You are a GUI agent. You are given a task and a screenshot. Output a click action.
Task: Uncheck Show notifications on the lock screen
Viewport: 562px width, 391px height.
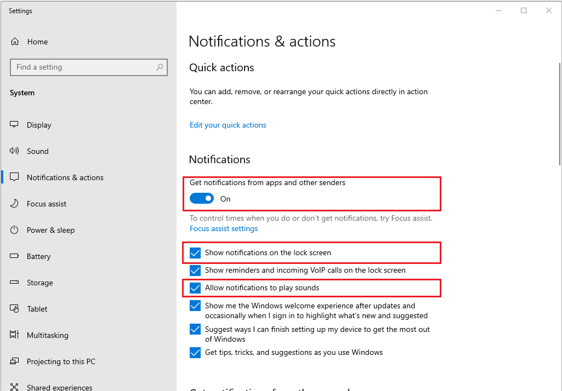click(x=195, y=252)
